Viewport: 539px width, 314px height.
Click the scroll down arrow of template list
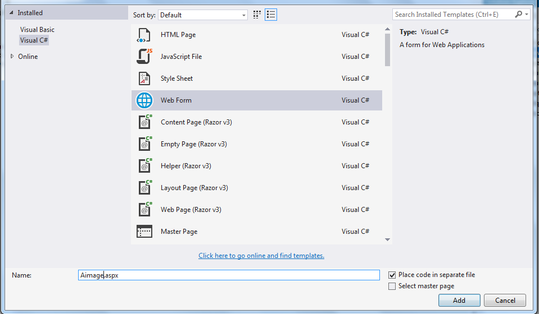click(387, 239)
